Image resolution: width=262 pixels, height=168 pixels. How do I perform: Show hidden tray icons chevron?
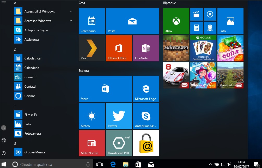[x=210, y=165]
